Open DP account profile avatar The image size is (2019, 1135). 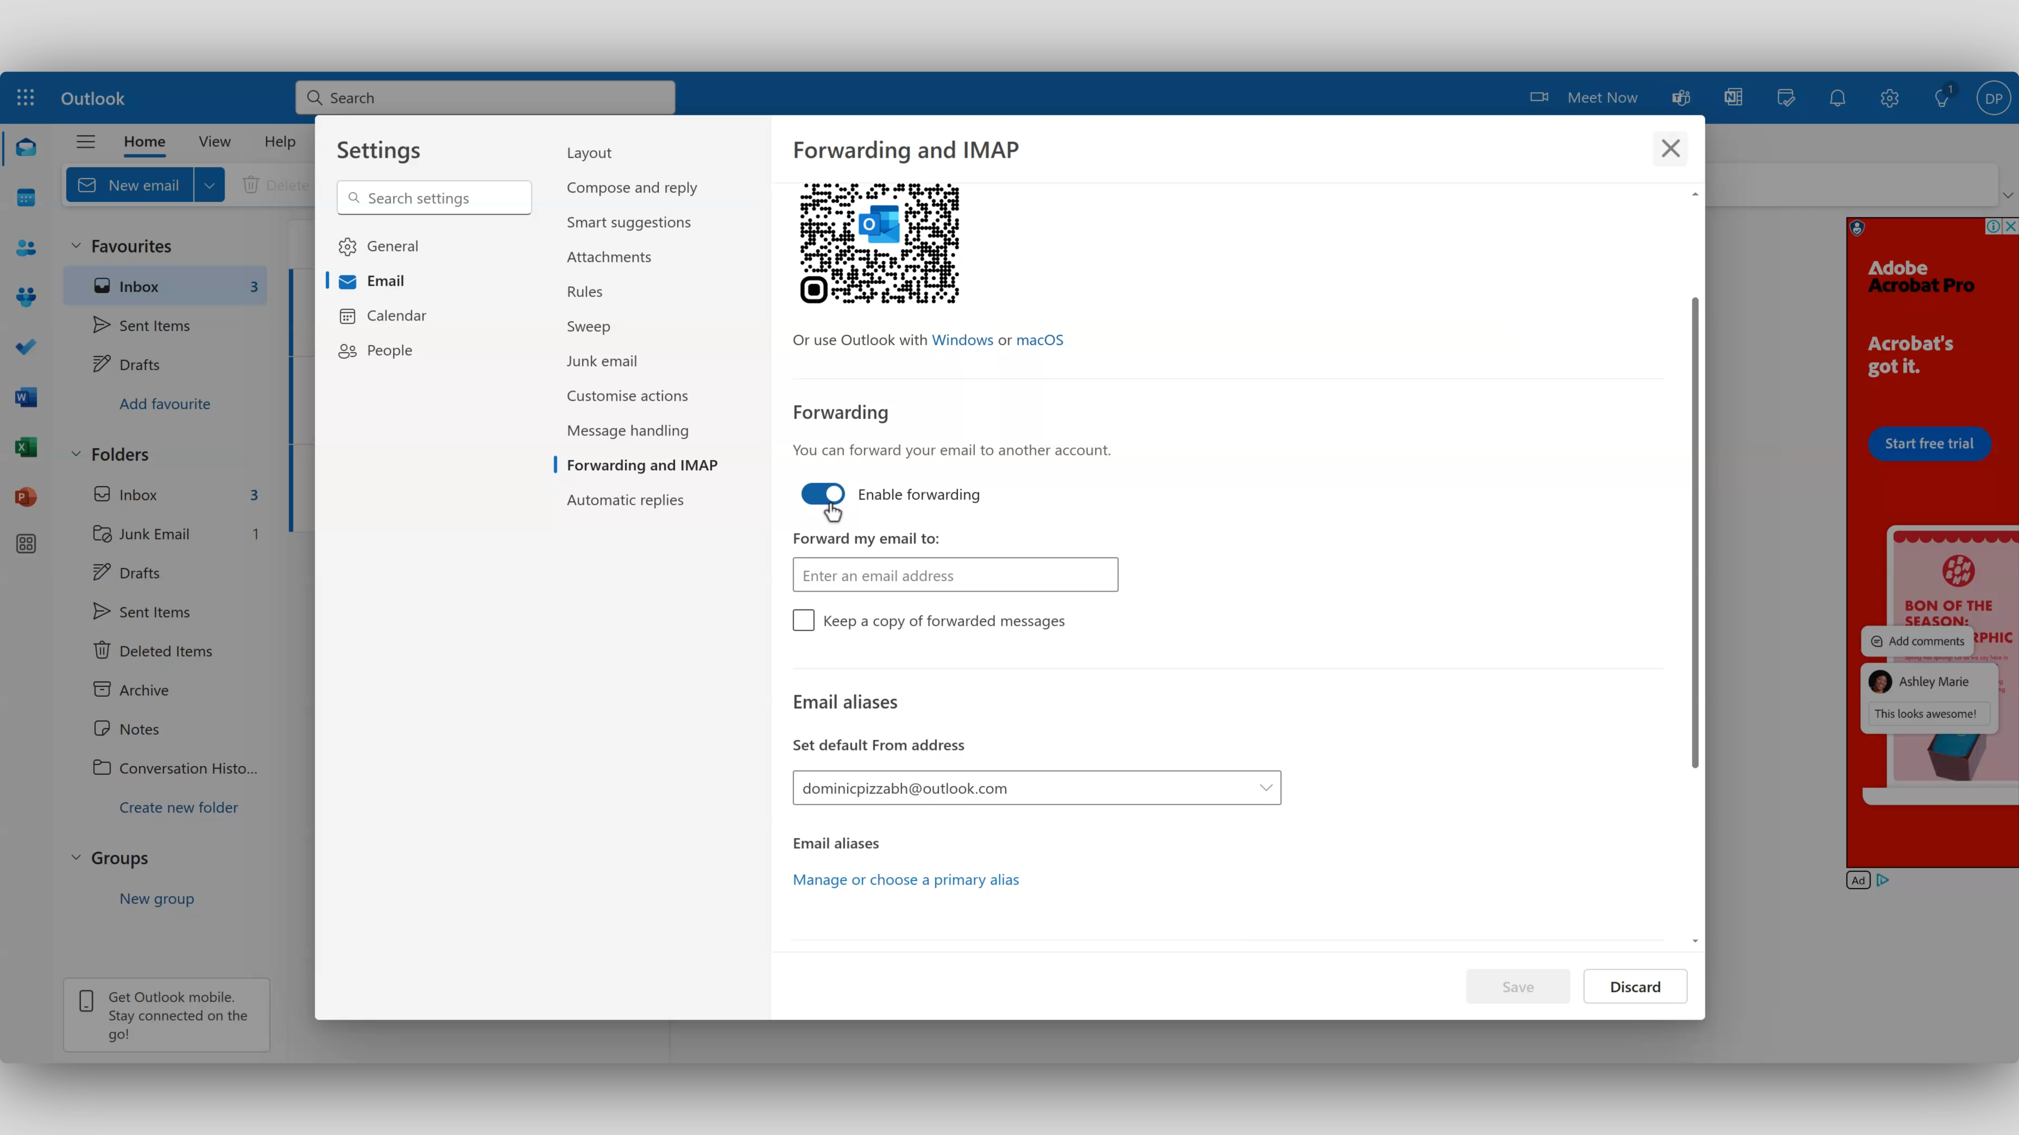(x=1993, y=99)
